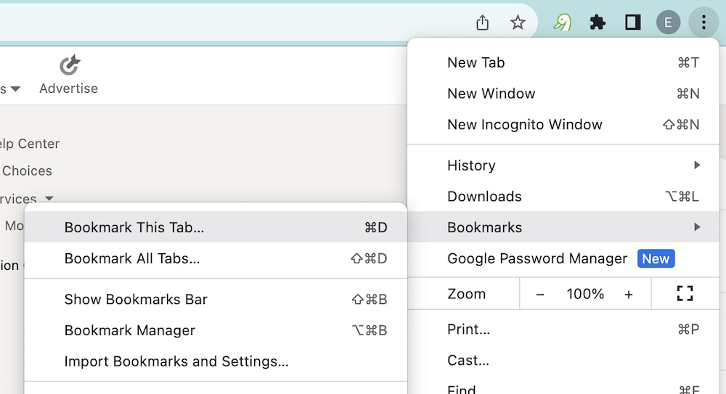Select Print... in the Chrome menu

coord(563,329)
